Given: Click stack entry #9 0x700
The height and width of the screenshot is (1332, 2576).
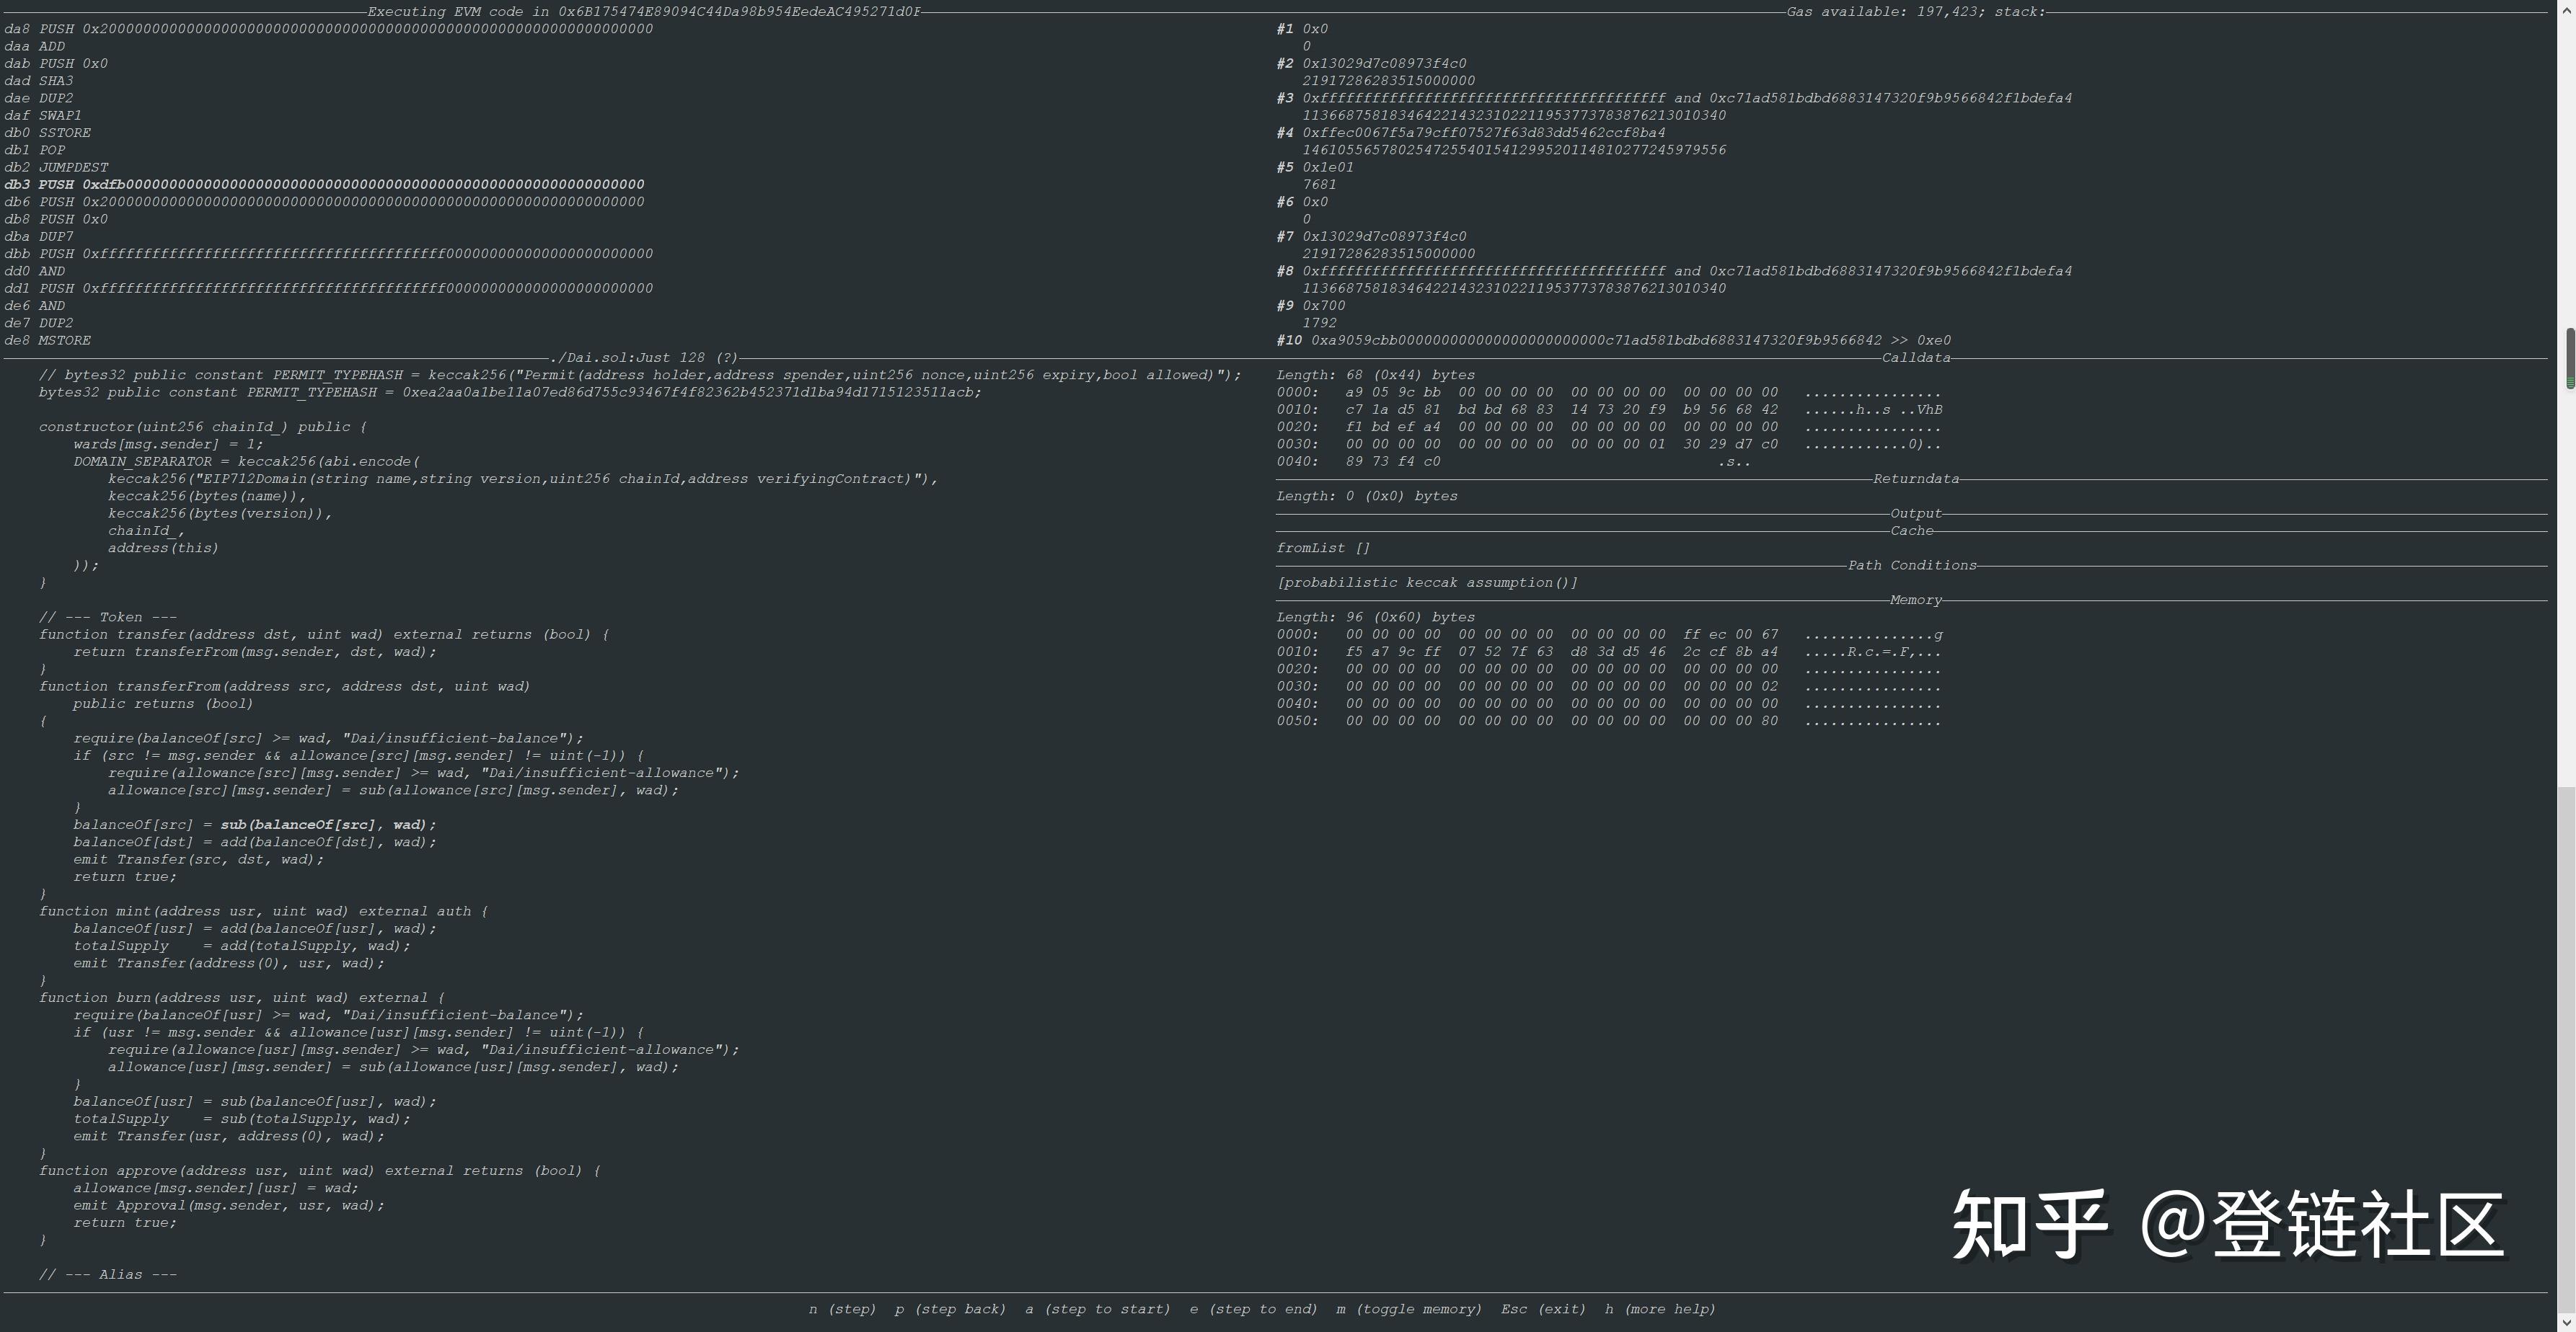Looking at the screenshot, I should 1311,306.
